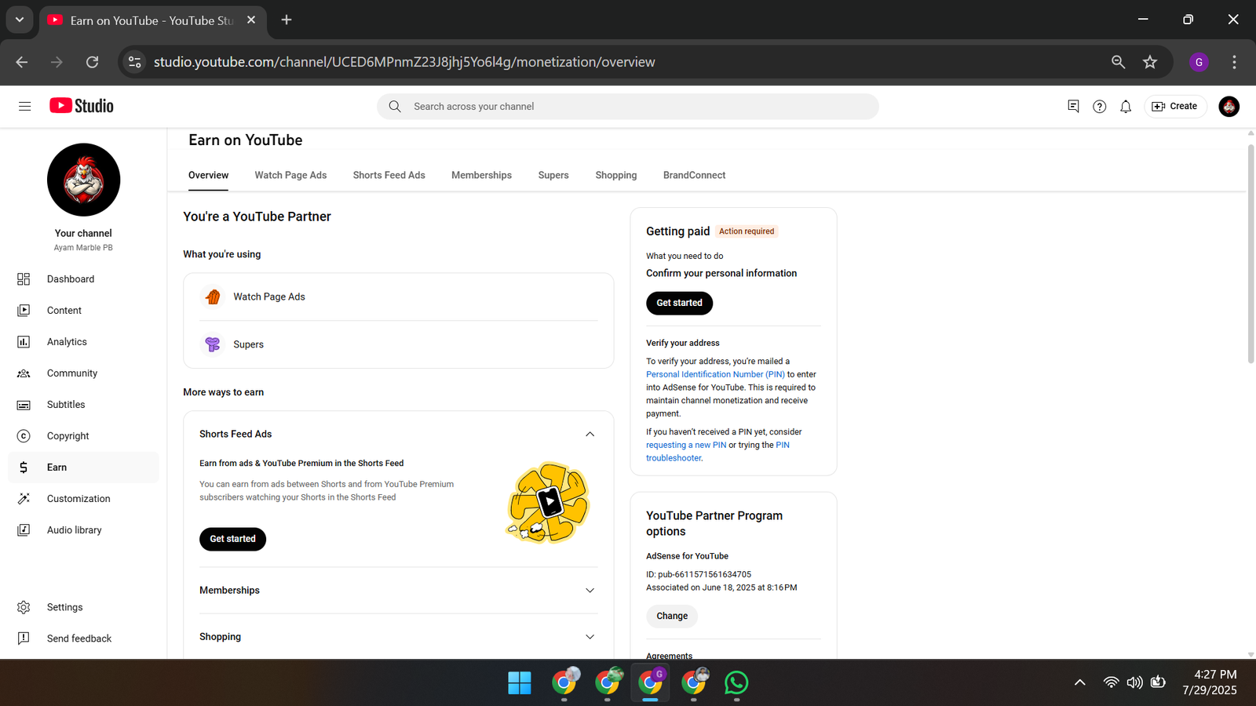The image size is (1256, 706).
Task: Open a new browser tab
Action: (x=287, y=20)
